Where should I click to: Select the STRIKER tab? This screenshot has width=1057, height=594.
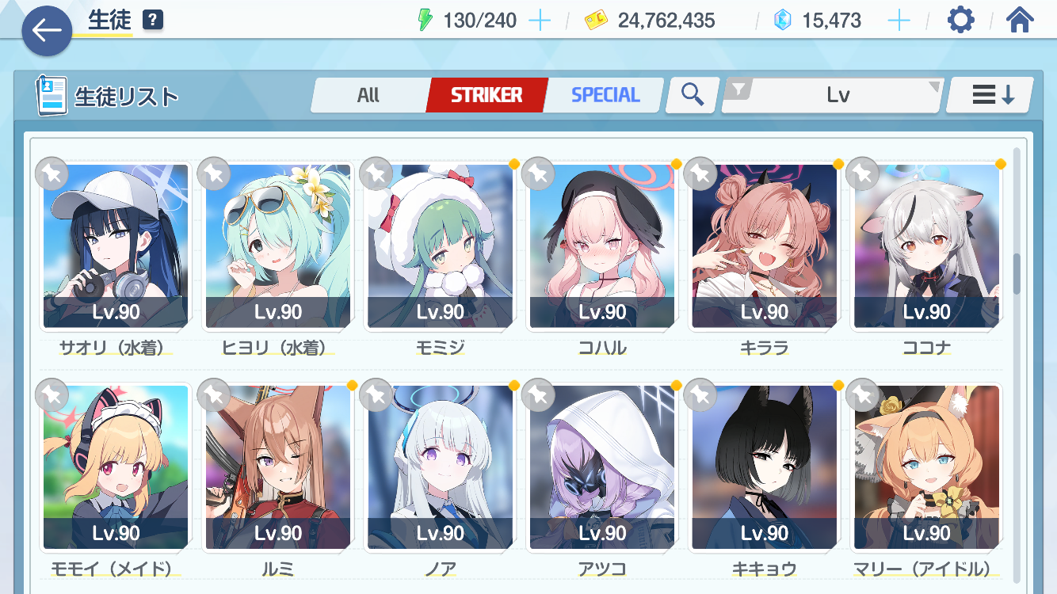[487, 95]
